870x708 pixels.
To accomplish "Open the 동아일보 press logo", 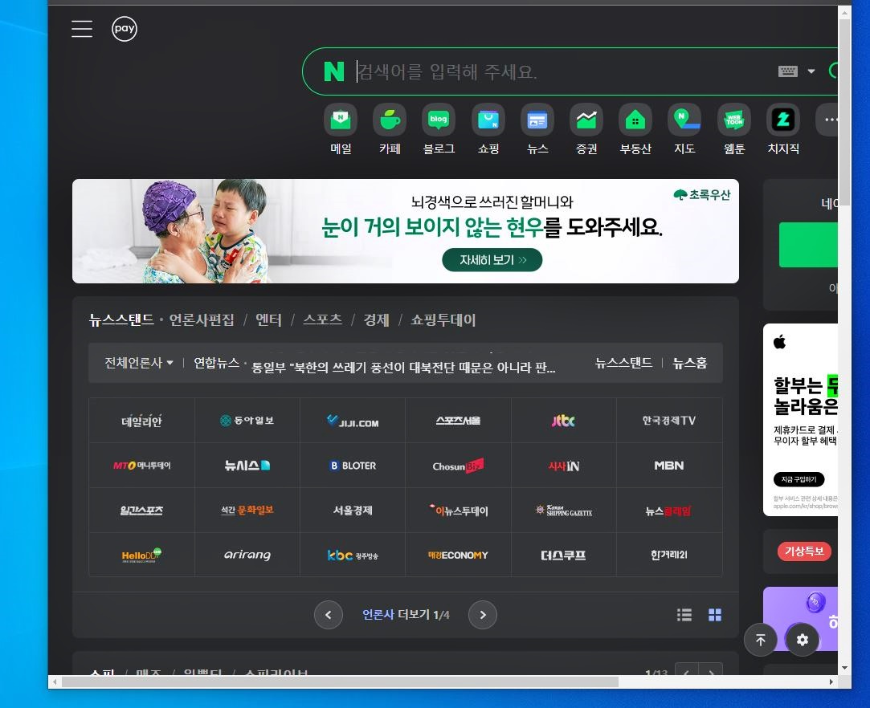I will 247,421.
